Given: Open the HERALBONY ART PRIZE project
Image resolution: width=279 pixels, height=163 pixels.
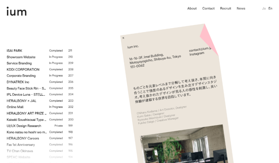Looking at the screenshot, I should [x=27, y=113].
